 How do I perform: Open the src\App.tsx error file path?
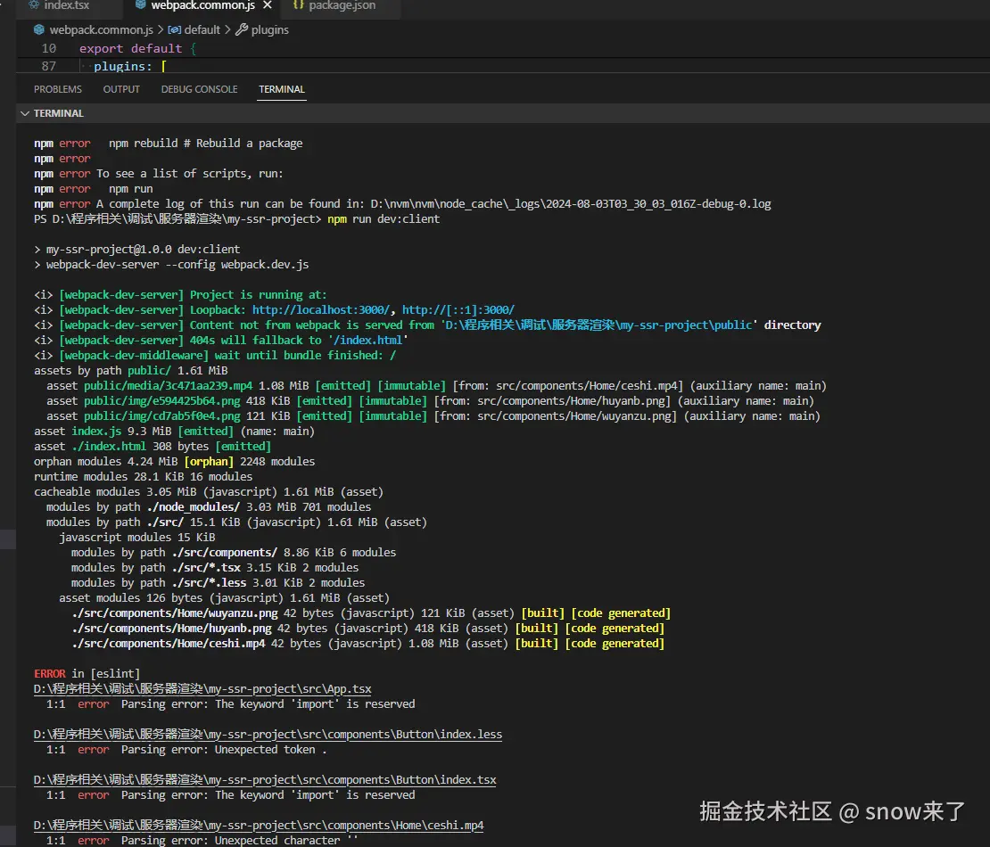[202, 689]
